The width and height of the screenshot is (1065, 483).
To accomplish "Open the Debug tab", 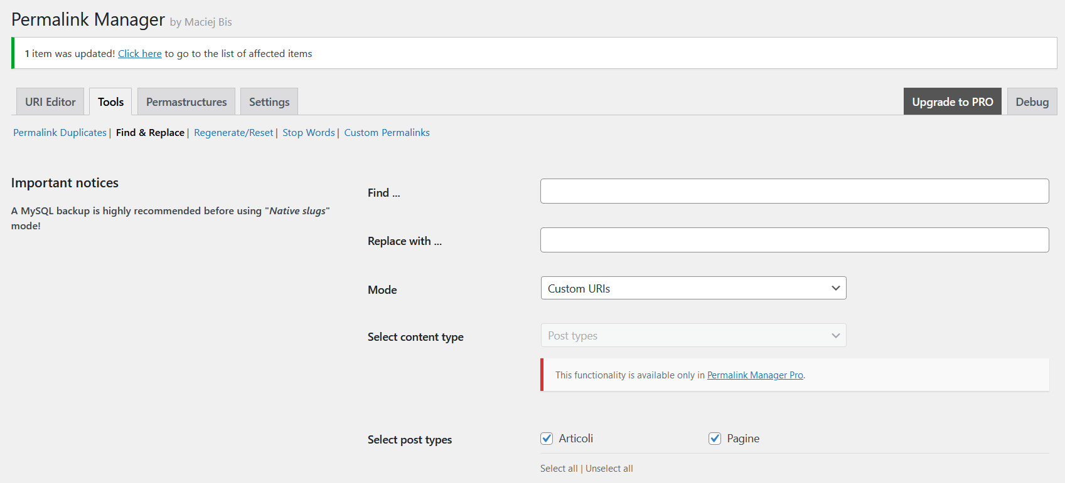I will coord(1032,101).
